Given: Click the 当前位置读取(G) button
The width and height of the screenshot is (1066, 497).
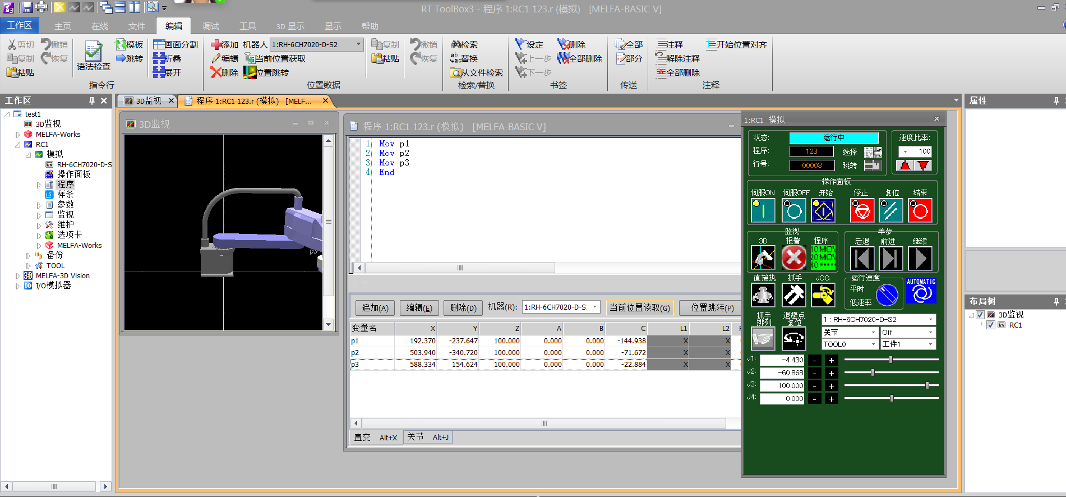Looking at the screenshot, I should point(639,307).
